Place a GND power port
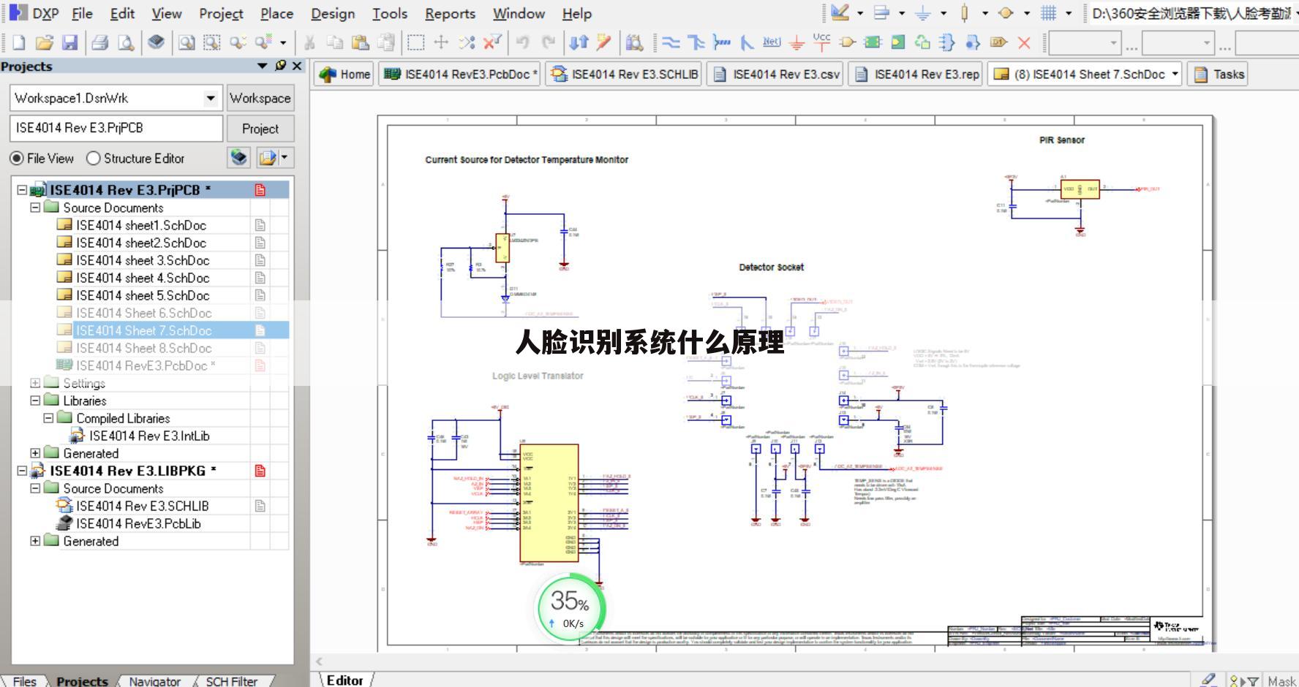 pos(797,43)
